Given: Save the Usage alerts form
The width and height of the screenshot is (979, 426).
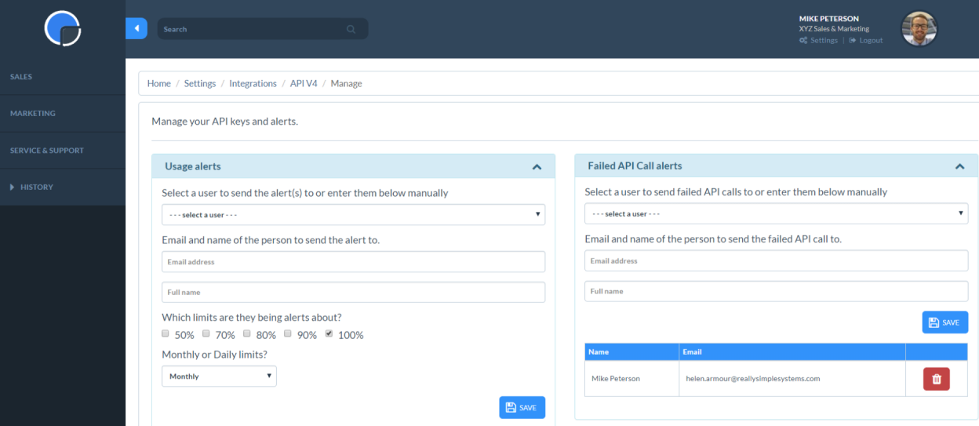Looking at the screenshot, I should tap(522, 408).
